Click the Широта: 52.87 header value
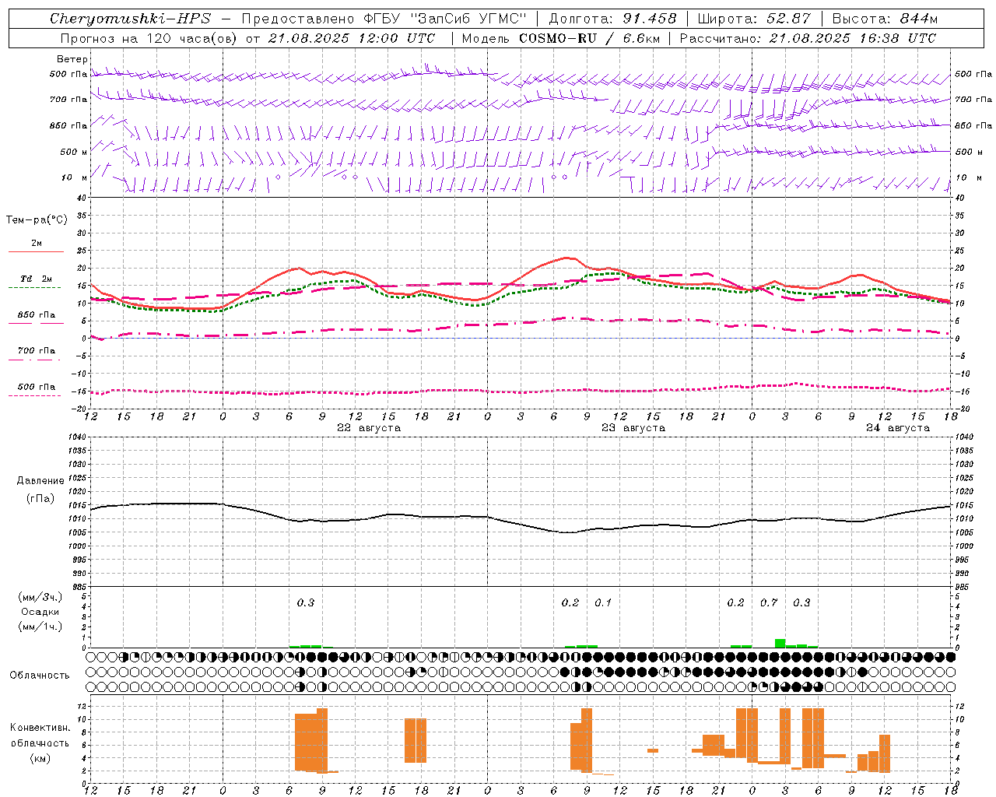The image size is (996, 797). coord(754,19)
